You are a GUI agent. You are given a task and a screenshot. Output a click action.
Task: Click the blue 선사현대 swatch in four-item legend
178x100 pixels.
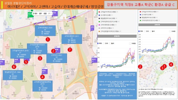(x=140, y=15)
